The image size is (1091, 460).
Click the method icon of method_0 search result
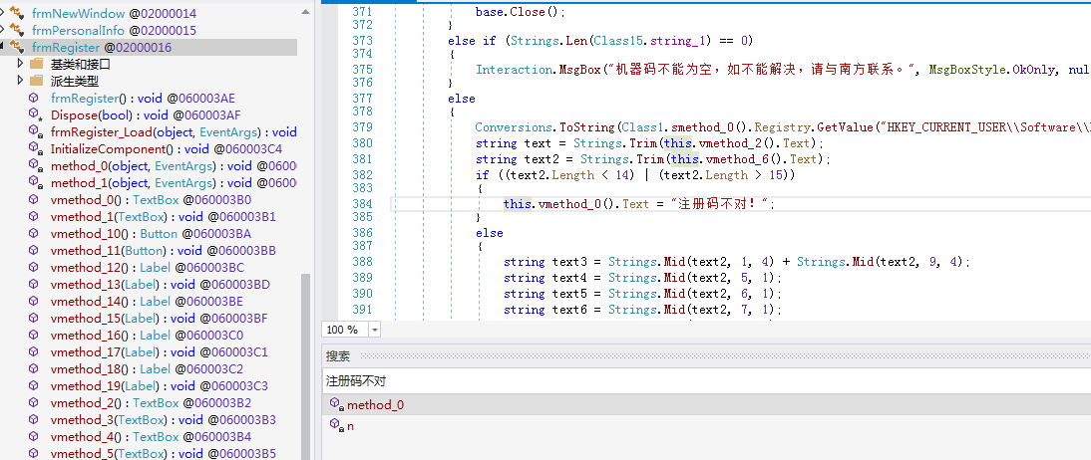[x=336, y=405]
